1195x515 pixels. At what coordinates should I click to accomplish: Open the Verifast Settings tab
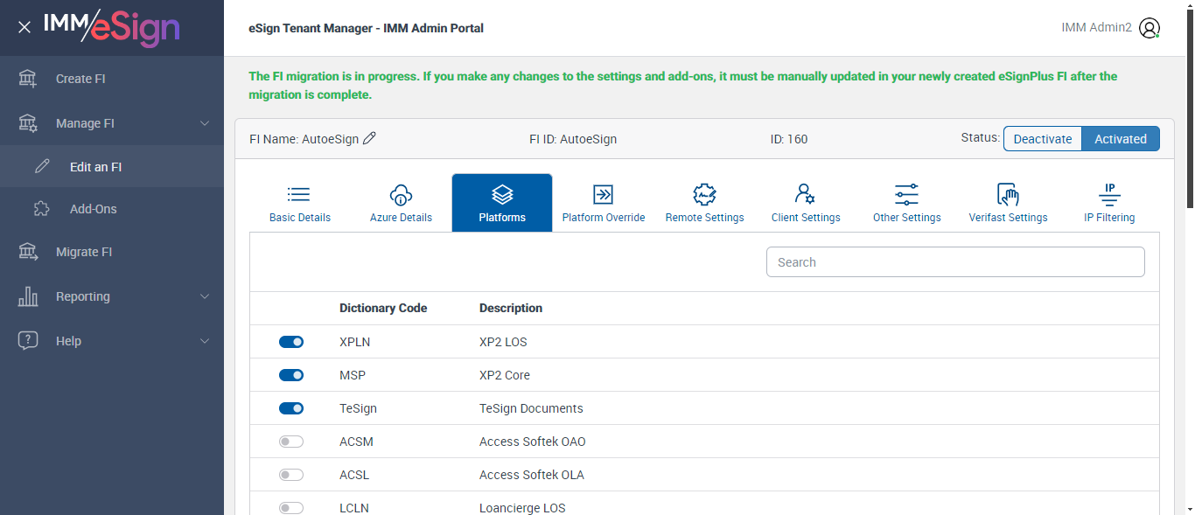point(1008,203)
